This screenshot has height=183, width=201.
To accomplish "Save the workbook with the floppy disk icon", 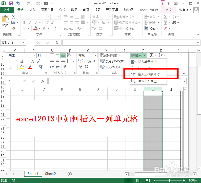I will coord(11,3).
